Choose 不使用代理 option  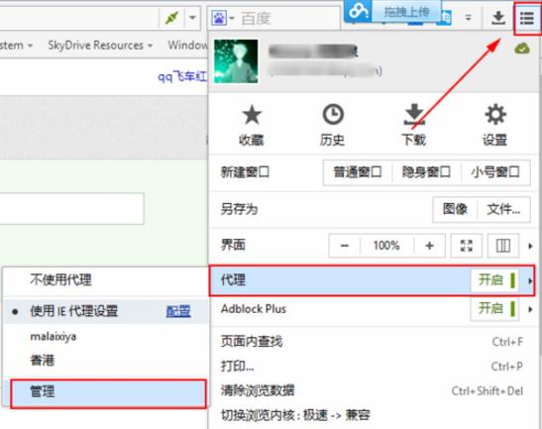(x=105, y=279)
